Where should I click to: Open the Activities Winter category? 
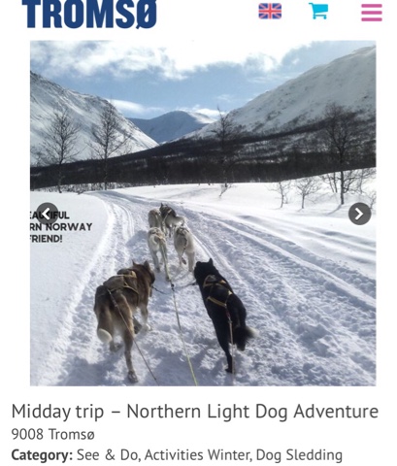[x=197, y=454]
